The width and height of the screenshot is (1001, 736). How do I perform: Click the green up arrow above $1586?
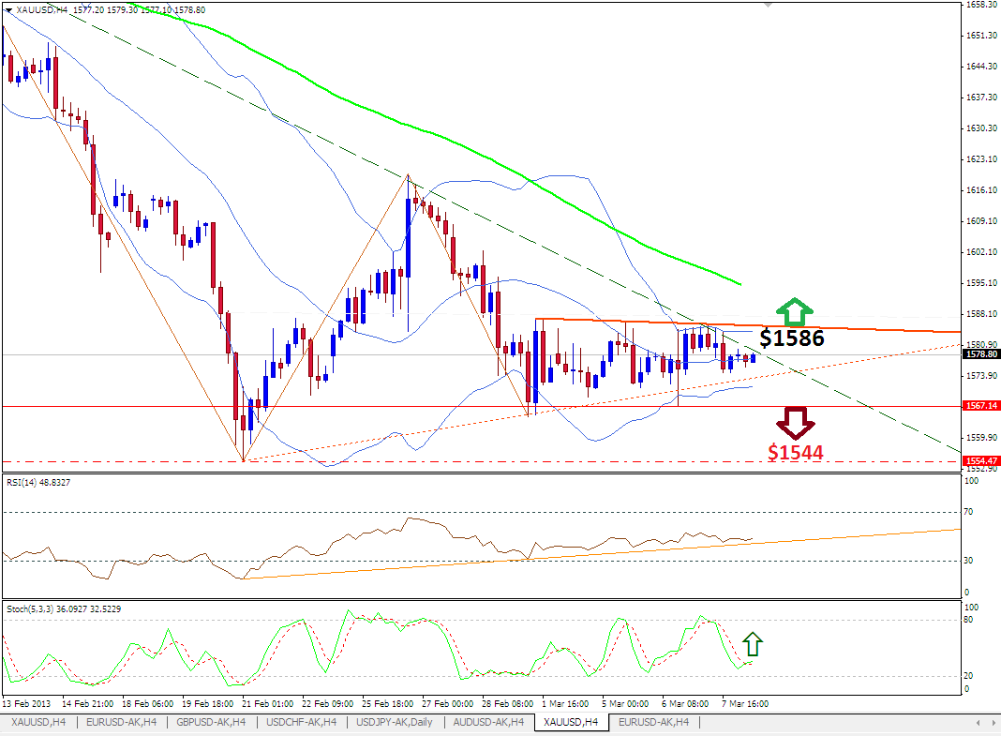pyautogui.click(x=794, y=312)
